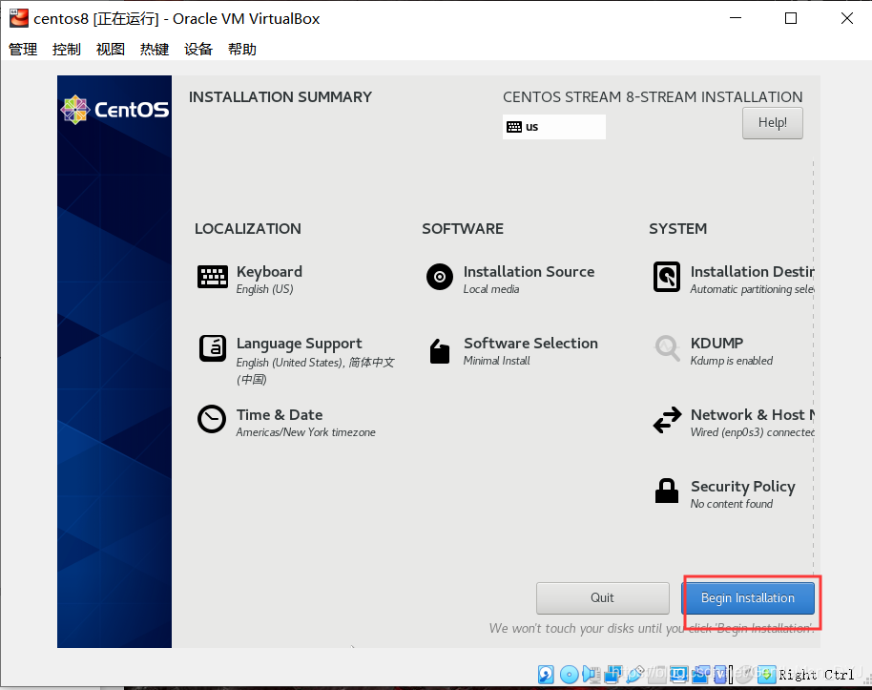
Task: Click Installation Source title text
Action: 529,272
